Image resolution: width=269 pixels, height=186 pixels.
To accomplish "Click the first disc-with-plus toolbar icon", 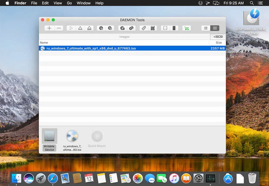I will coord(101,28).
